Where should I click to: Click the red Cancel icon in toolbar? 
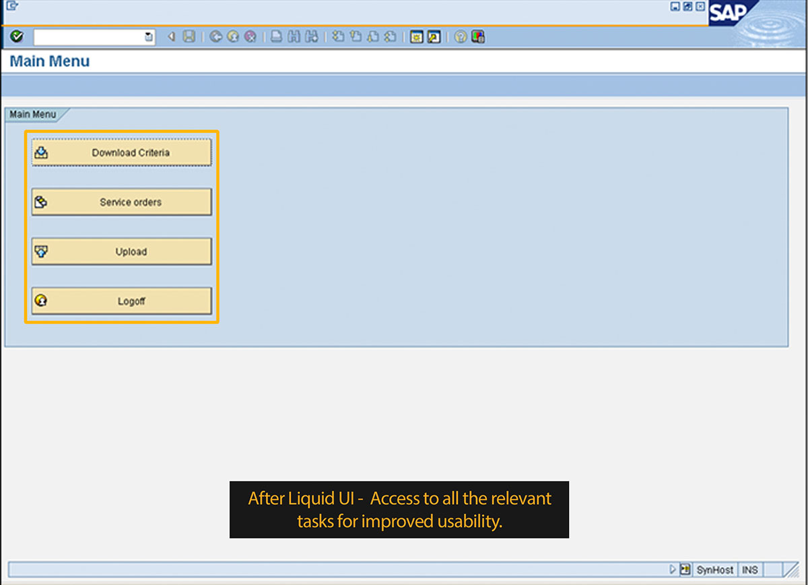[x=250, y=37]
